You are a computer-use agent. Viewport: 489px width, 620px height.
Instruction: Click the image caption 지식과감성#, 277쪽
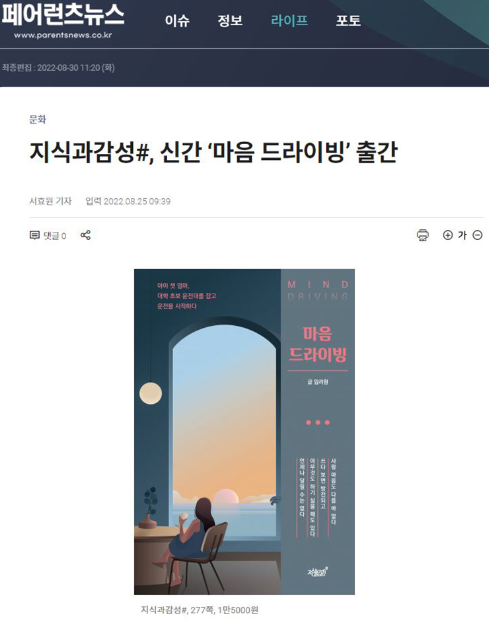pyautogui.click(x=200, y=609)
